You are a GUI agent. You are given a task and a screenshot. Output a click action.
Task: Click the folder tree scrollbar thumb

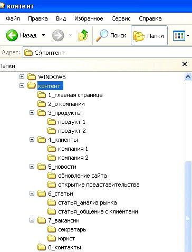point(188,207)
